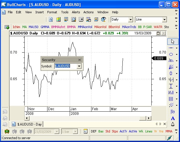
Task: Select the candle-shaped box tool
Action: click(171, 73)
